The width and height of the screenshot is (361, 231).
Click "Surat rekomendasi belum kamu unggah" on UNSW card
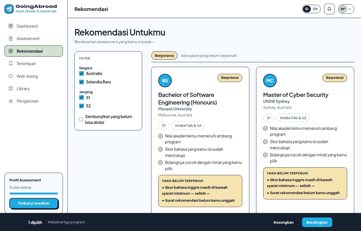click(305, 193)
